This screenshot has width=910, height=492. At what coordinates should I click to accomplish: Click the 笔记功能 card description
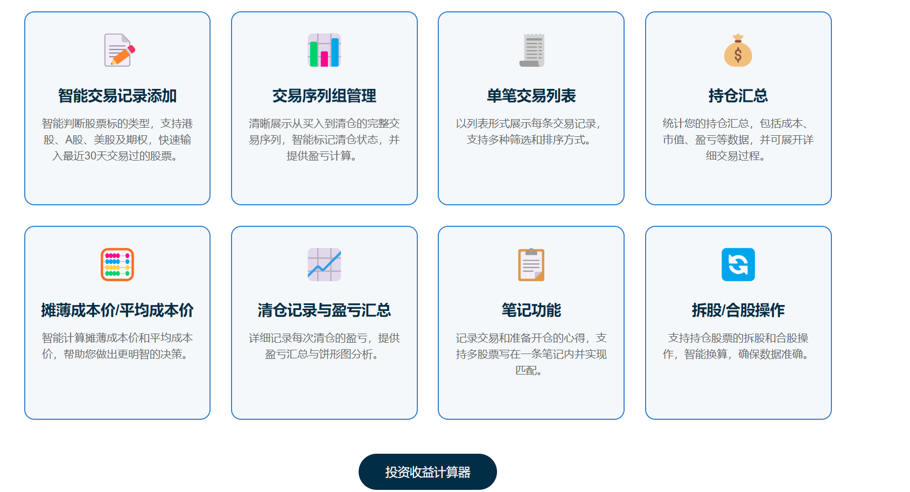coord(531,354)
